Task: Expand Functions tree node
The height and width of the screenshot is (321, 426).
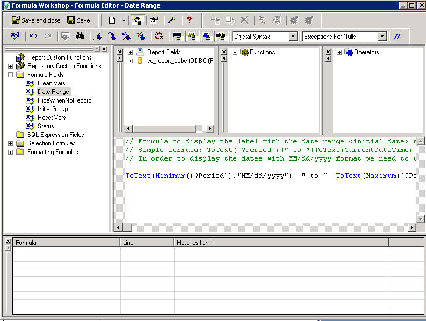Action: tap(235, 52)
